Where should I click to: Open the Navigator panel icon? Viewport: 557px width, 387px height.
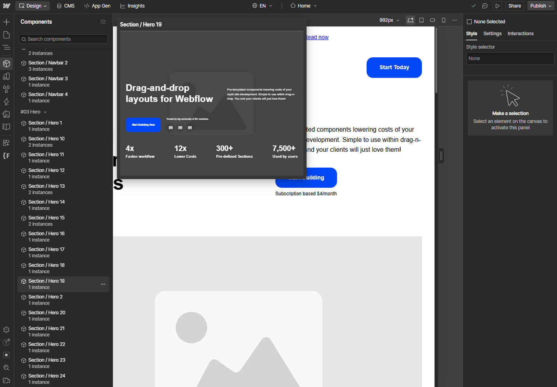coord(6,47)
